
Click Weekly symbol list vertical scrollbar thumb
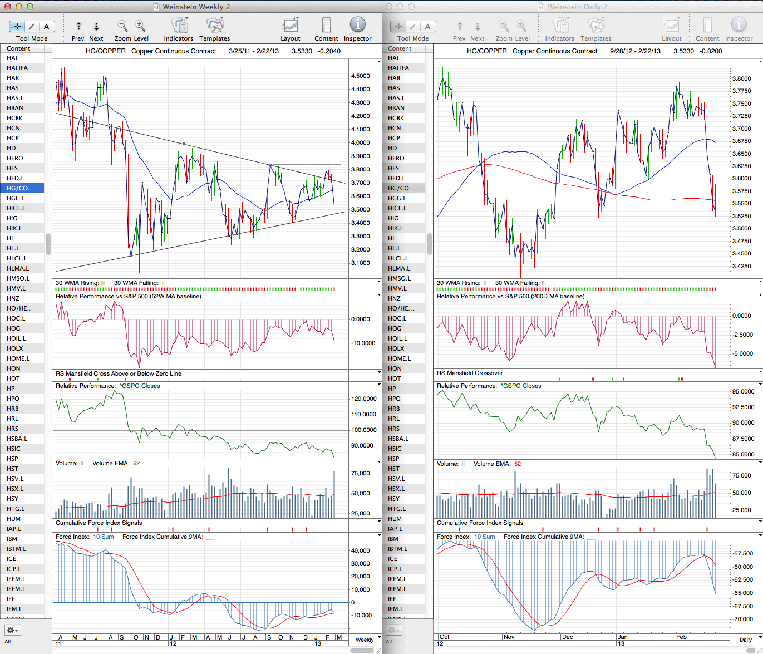click(x=48, y=243)
